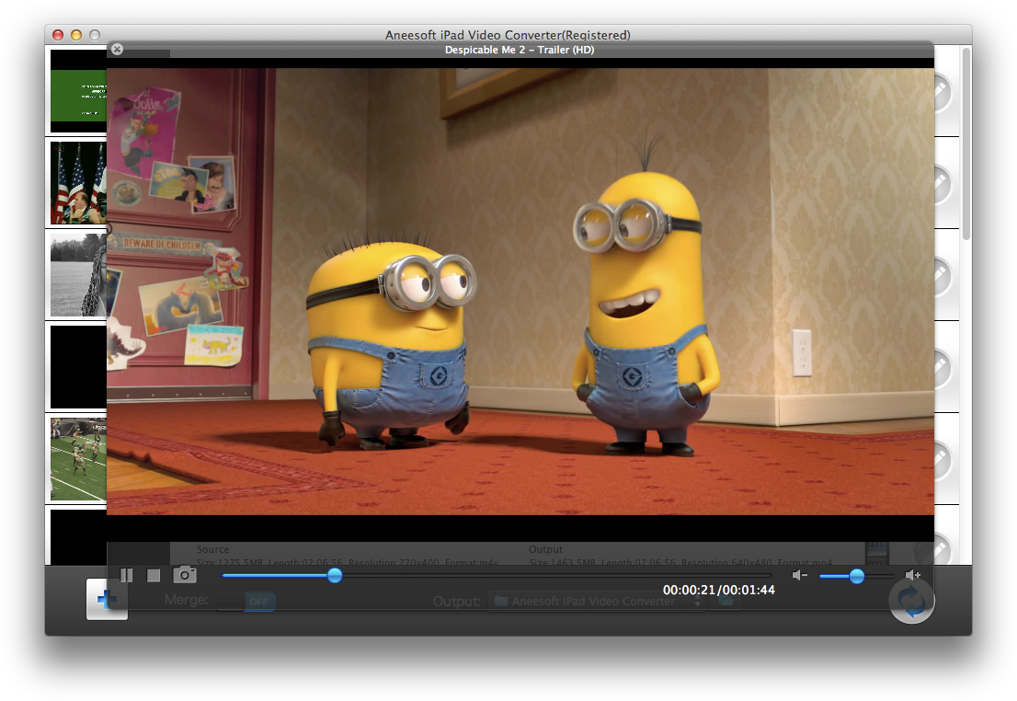Select the American flags video thumbnail

tap(78, 183)
